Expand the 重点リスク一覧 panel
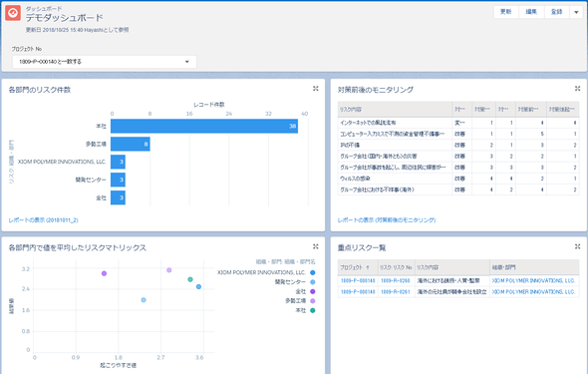588x374 pixels. coord(577,246)
